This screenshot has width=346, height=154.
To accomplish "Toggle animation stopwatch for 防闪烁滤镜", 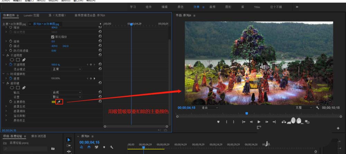I will [11, 51].
